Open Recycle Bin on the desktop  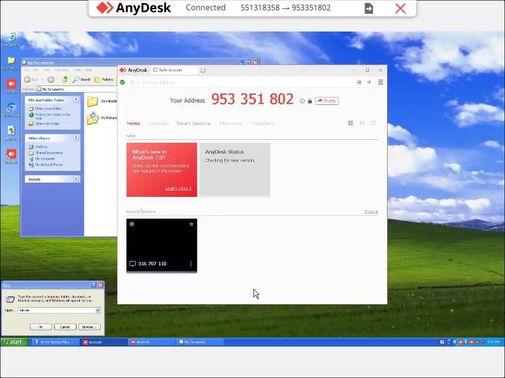click(11, 40)
